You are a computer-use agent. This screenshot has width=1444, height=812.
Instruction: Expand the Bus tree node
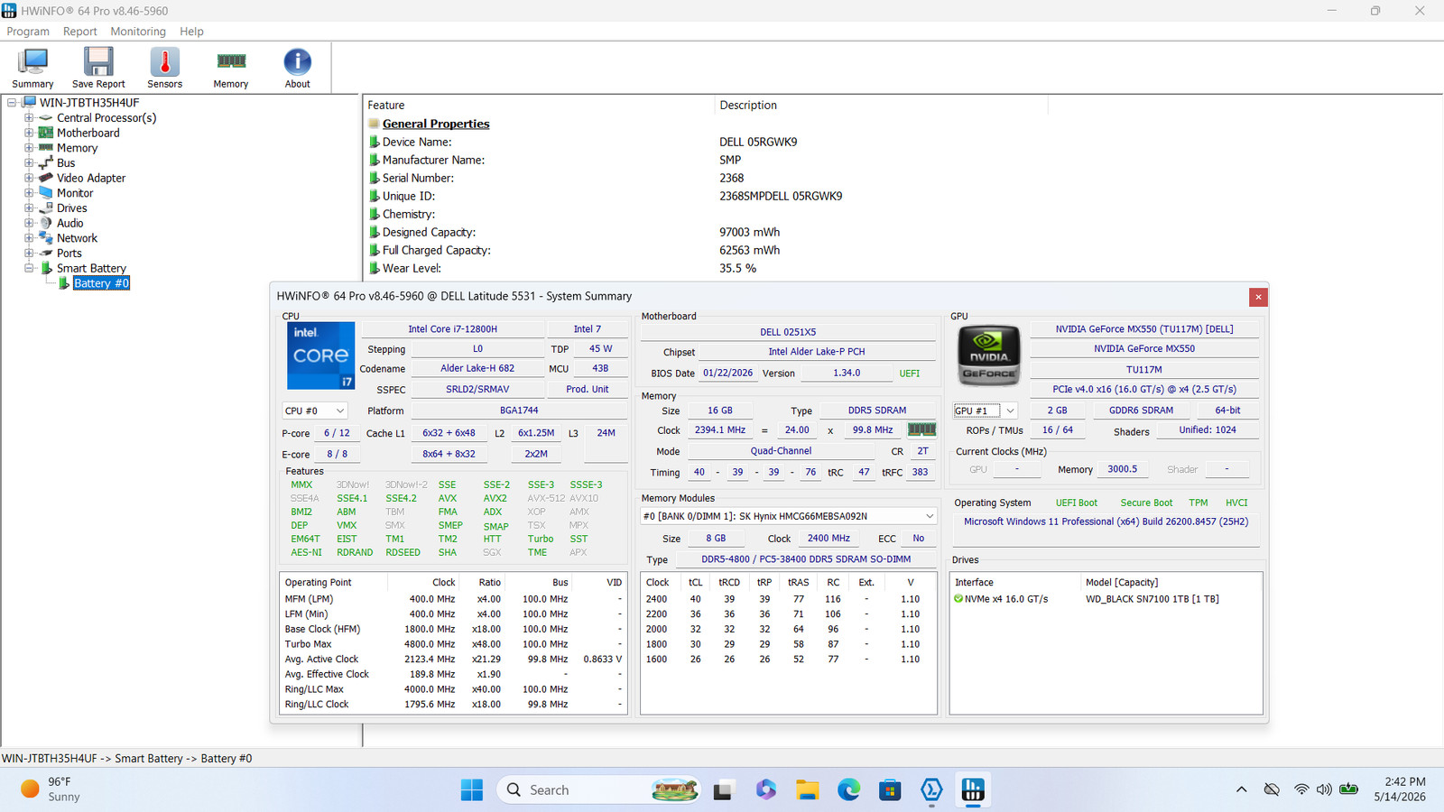pyautogui.click(x=29, y=163)
